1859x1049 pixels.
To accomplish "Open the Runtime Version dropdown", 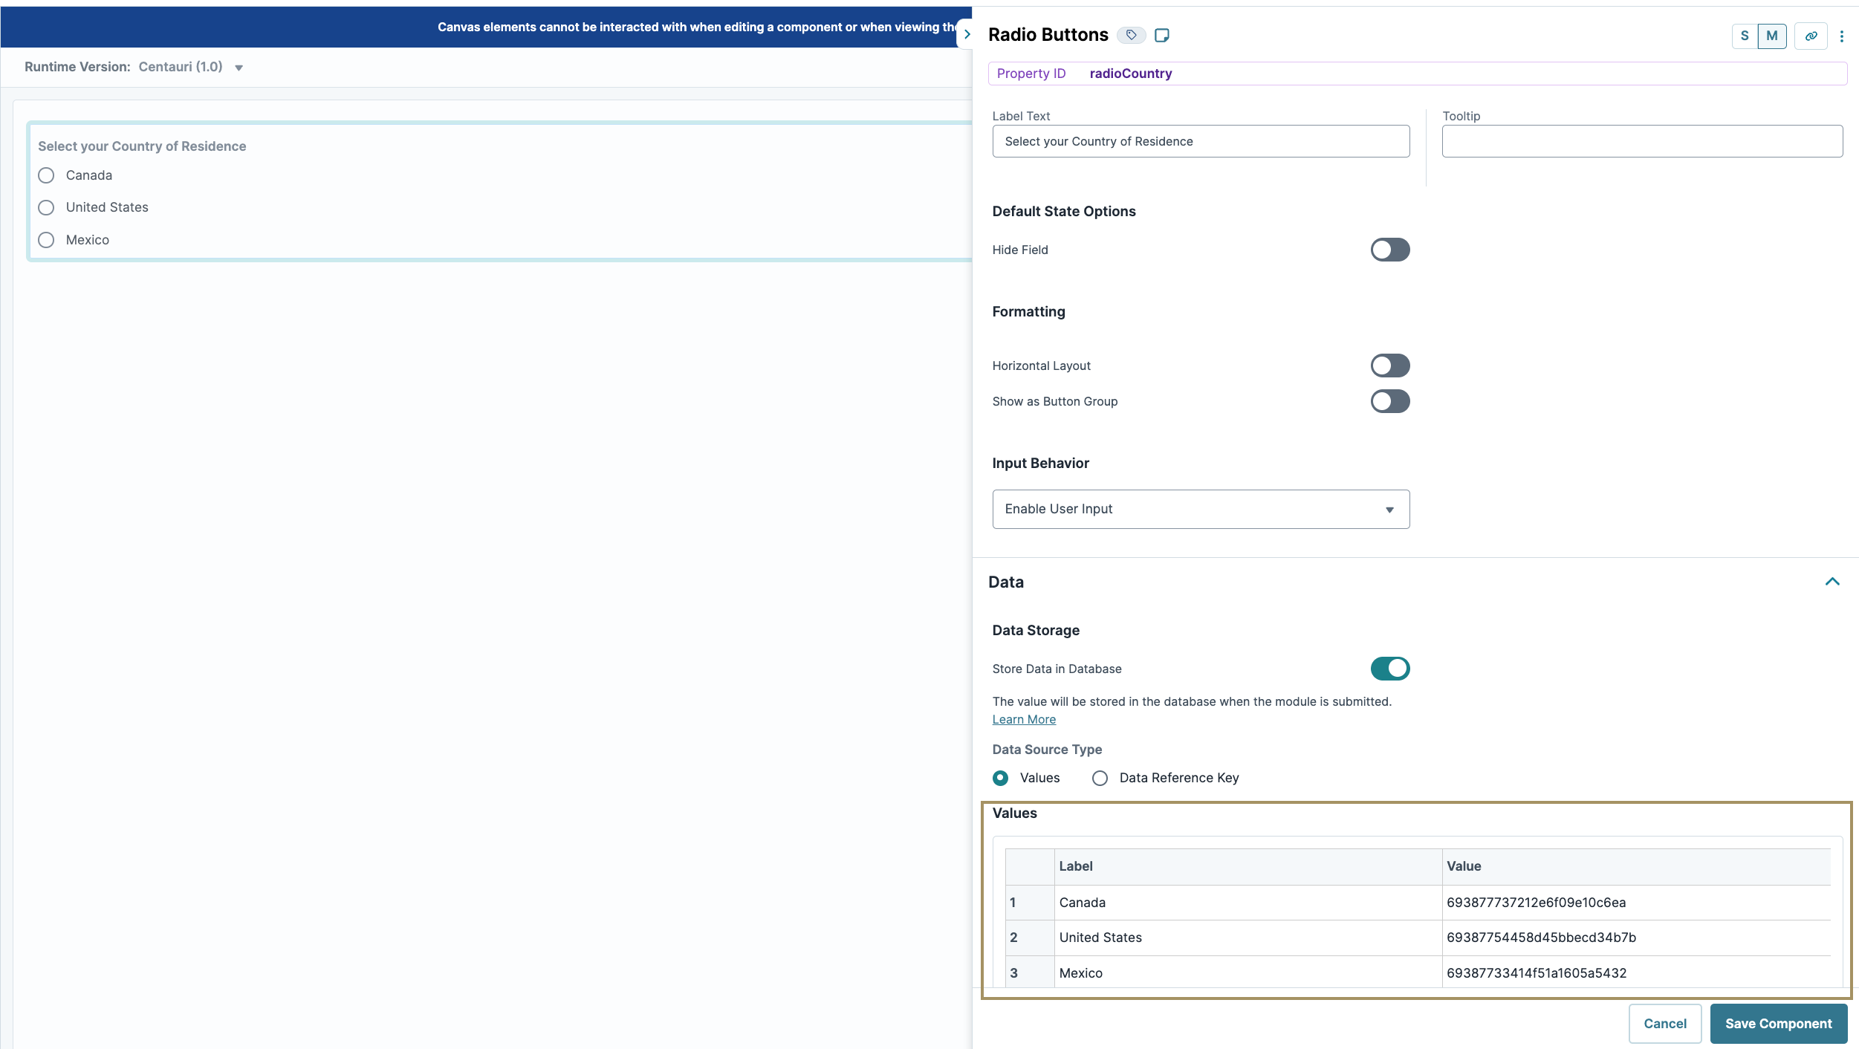I will coord(238,67).
